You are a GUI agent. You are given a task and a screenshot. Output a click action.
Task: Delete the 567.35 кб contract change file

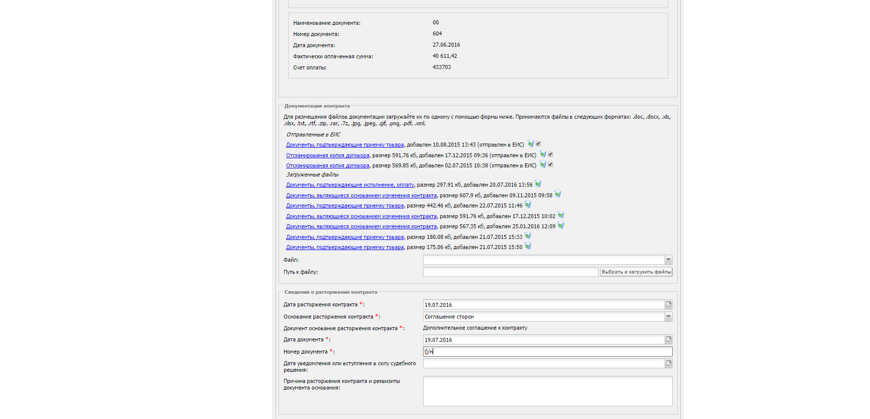click(x=561, y=226)
